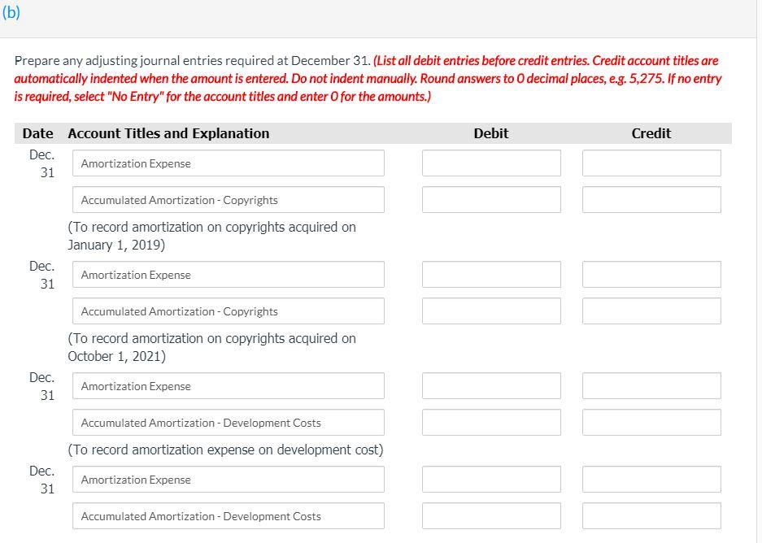
Task: Click the debit field beside first Amortization Expense
Action: coord(490,163)
